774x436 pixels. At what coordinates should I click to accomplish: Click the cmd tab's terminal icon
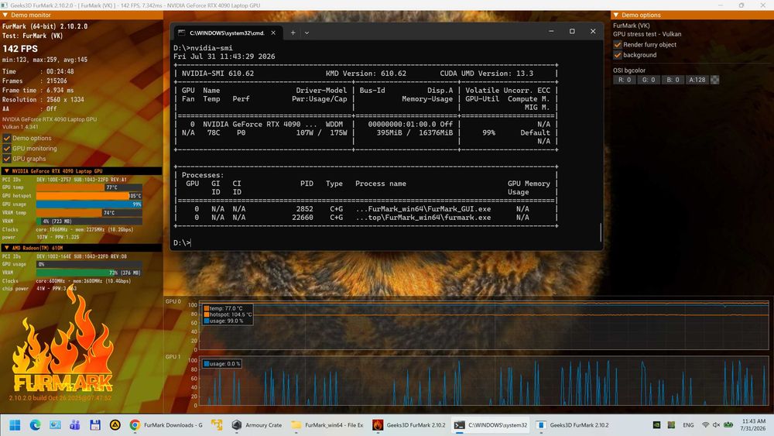pos(182,33)
